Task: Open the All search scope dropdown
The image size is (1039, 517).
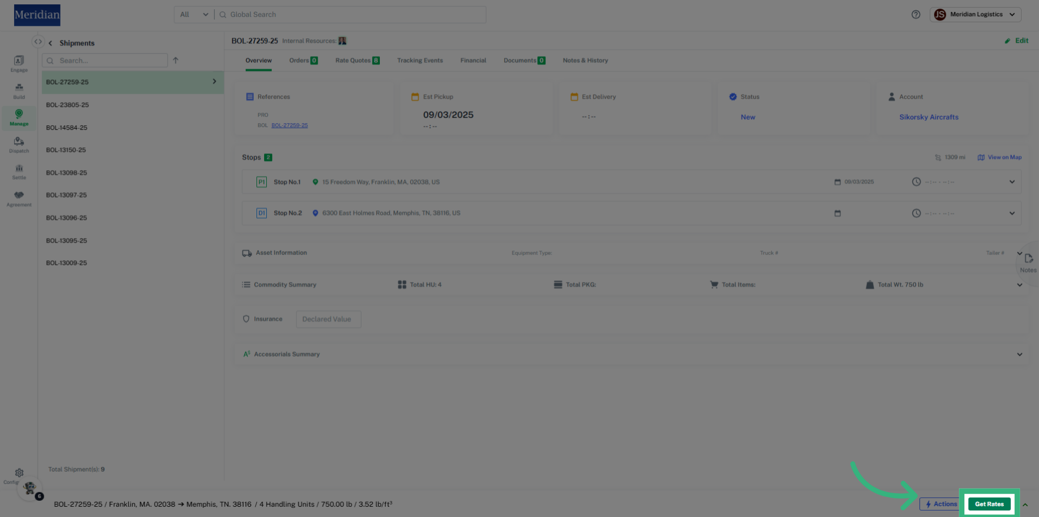Action: pyautogui.click(x=194, y=15)
